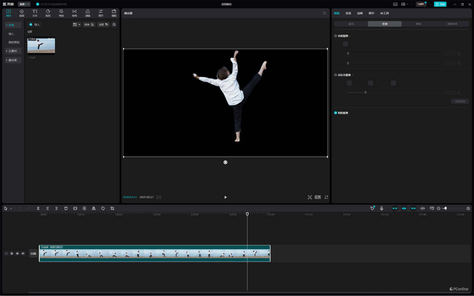
Task: Switch to the 动画 (Animation) tab
Action: (360, 13)
